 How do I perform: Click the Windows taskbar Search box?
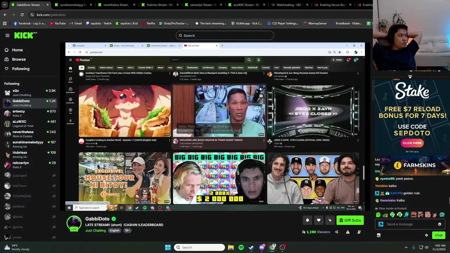(199, 247)
